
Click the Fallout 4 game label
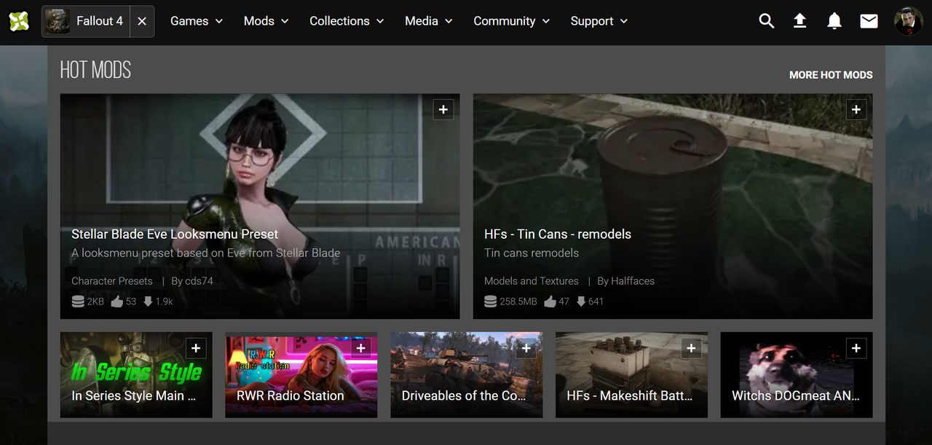pos(100,21)
